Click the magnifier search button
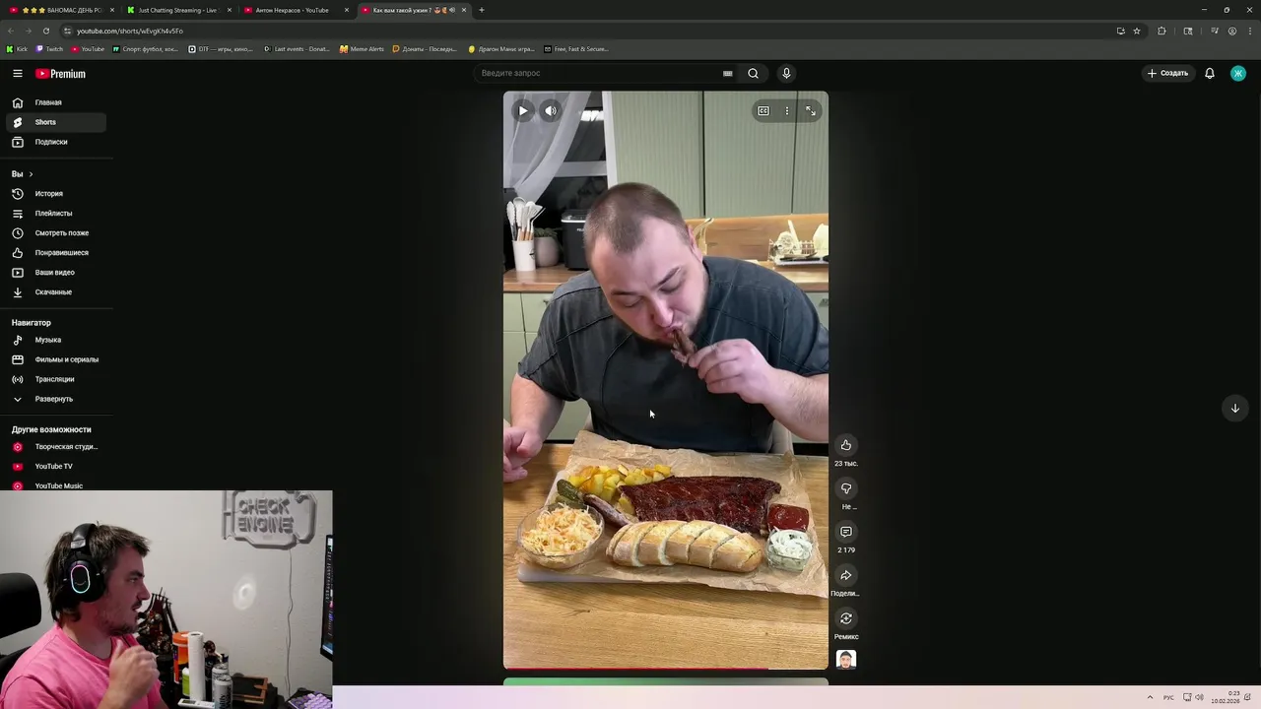 [753, 73]
